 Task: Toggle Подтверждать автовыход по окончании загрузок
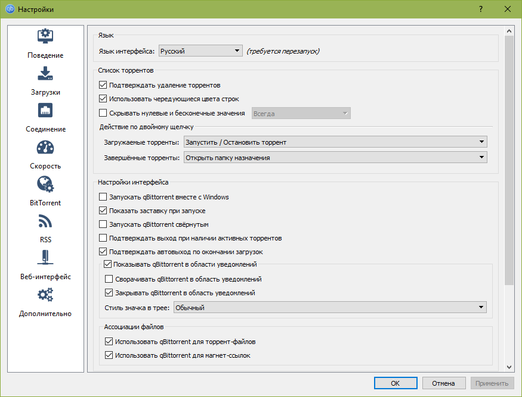[x=103, y=252]
